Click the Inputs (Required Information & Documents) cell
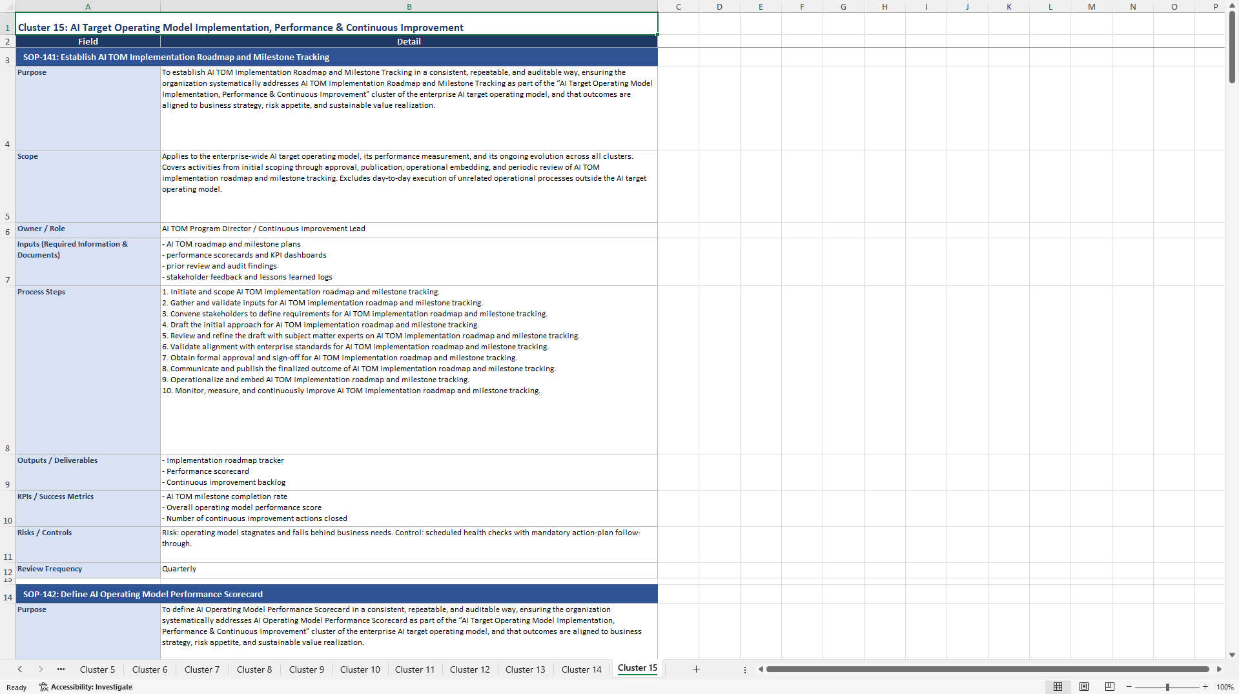 [88, 262]
